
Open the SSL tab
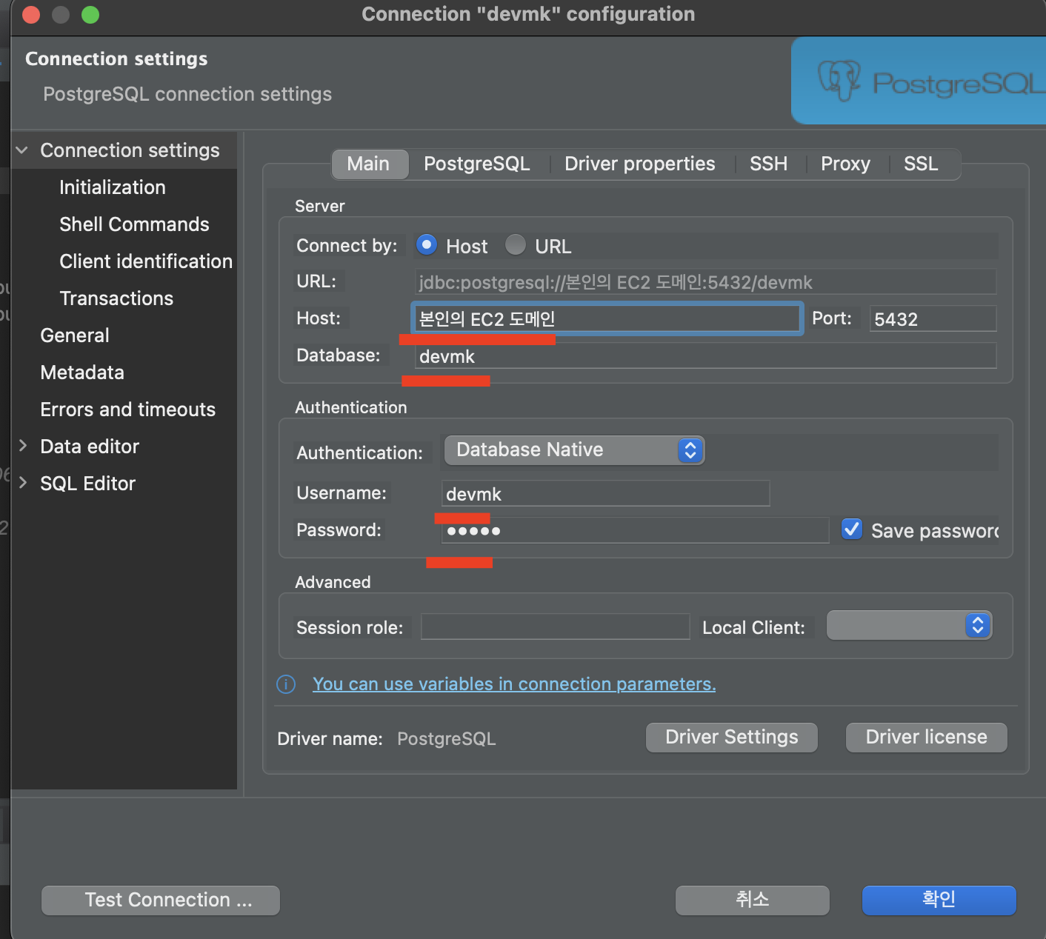click(921, 164)
